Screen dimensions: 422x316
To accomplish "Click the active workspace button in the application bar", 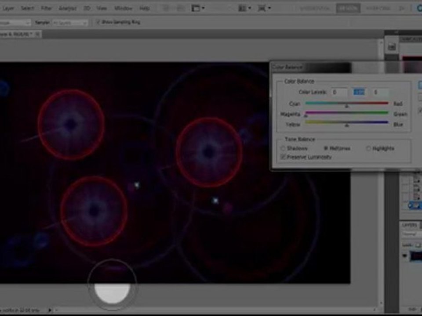I will (348, 8).
